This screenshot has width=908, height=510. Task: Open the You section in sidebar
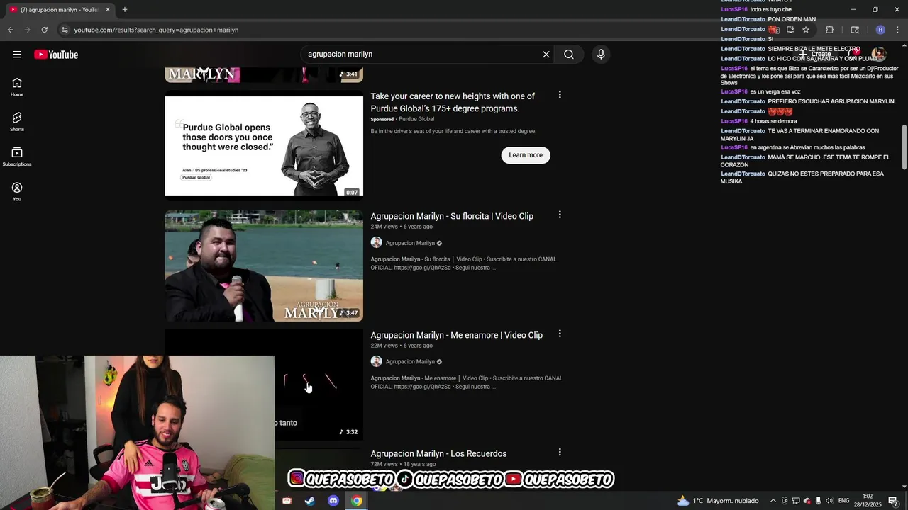[x=17, y=191]
